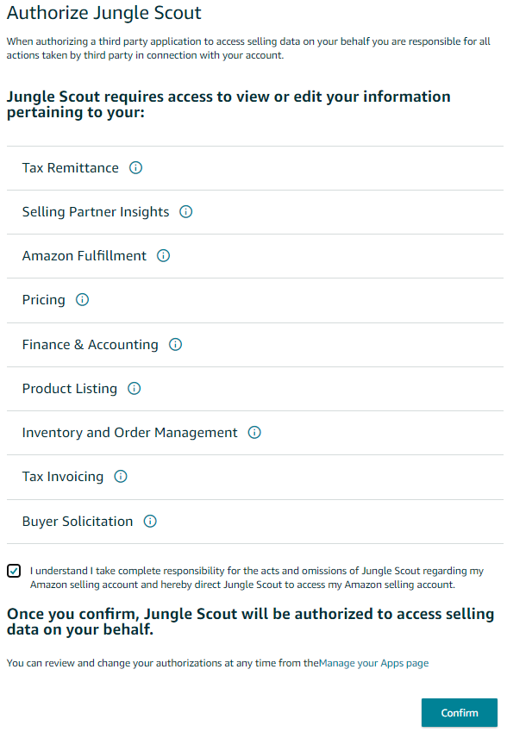The width and height of the screenshot is (507, 732).
Task: Click the Buyer Solicitation info icon
Action: pos(150,521)
